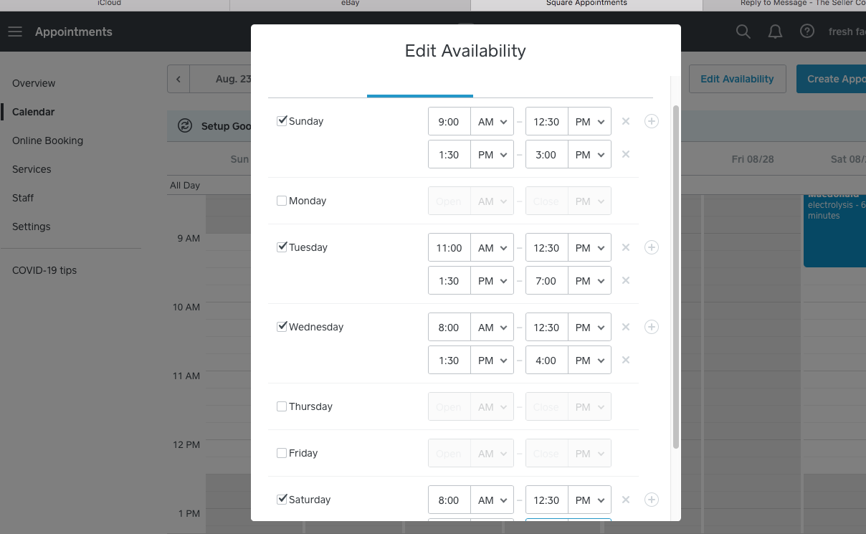Screen dimensions: 866x534
Task: Switch to the eBay browser tab
Action: tap(349, 4)
